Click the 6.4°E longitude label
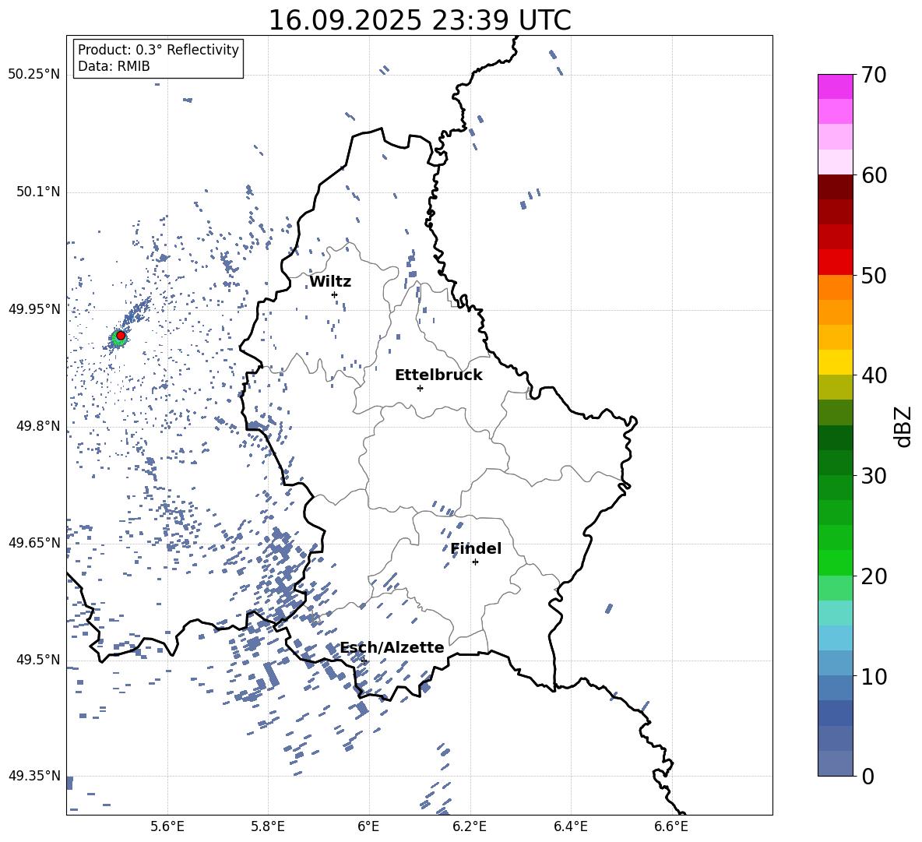This screenshot has height=842, width=922. [570, 826]
